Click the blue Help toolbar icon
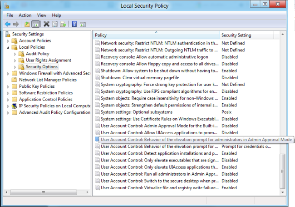Viewport: 295px width, 207px height. [x=74, y=24]
